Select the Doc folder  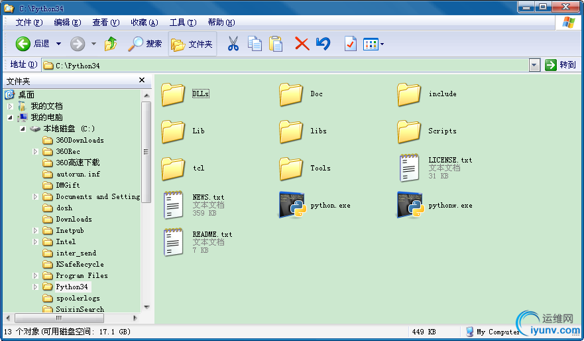coord(301,94)
